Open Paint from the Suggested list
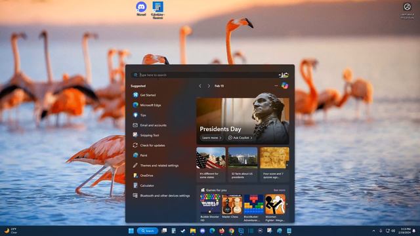420x236 pixels. coord(140,155)
